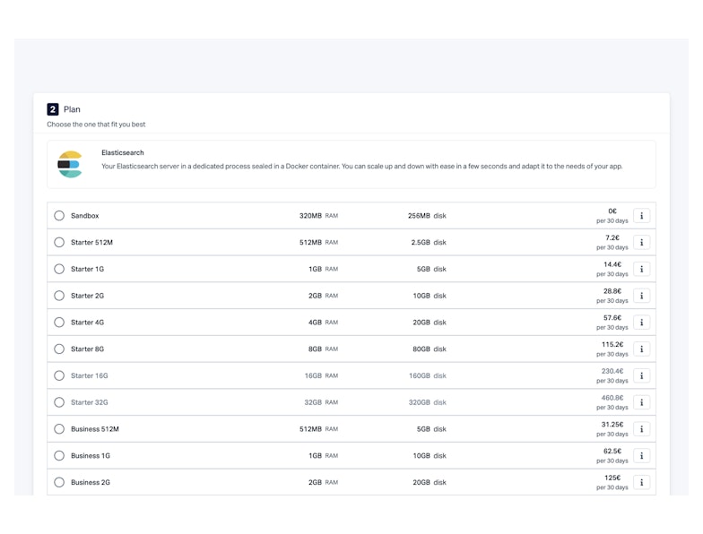View details icon for Starter 8G plan

[641, 349]
